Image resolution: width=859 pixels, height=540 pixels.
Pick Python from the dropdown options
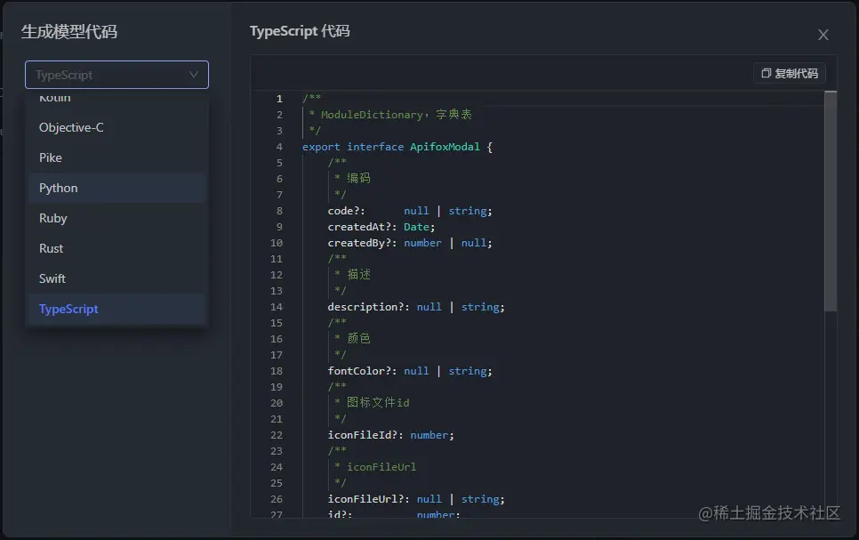click(x=116, y=188)
